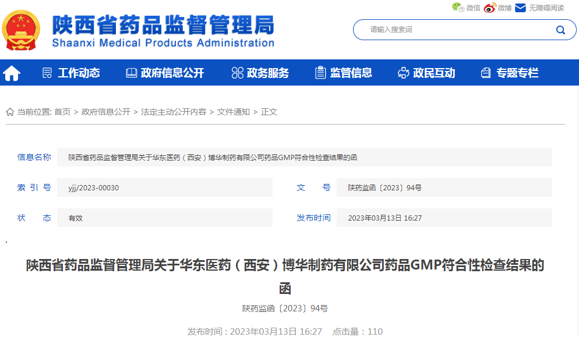Image resolution: width=579 pixels, height=337 pixels.
Task: Click the book icon beside 政府信息公开
Action: 131,73
